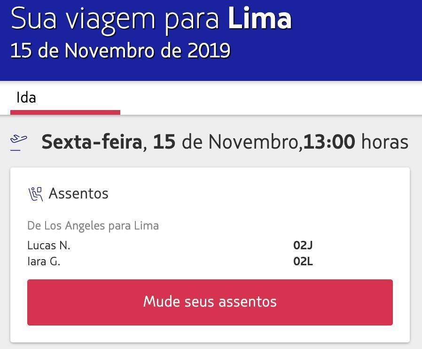Click the airplane departure icon
Image resolution: width=422 pixels, height=349 pixels.
click(x=19, y=143)
